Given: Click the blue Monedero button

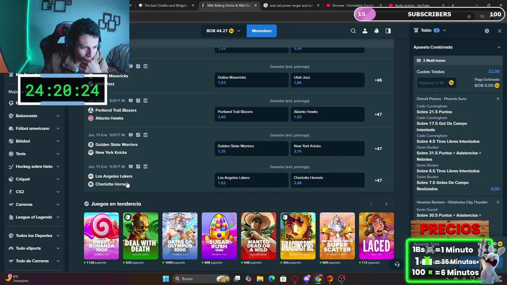Looking at the screenshot, I should pos(261,31).
